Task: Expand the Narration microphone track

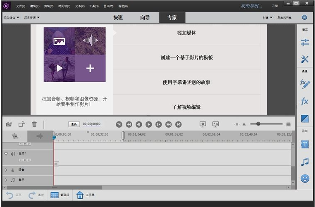Action: point(6,169)
